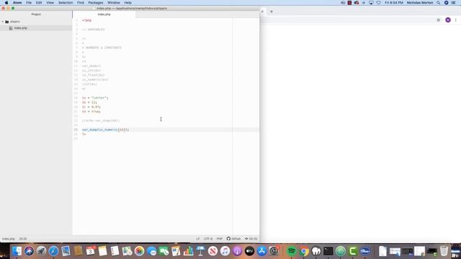Viewport: 461px width, 259px height.
Task: Open the Chrome profile avatar
Action: [448, 20]
